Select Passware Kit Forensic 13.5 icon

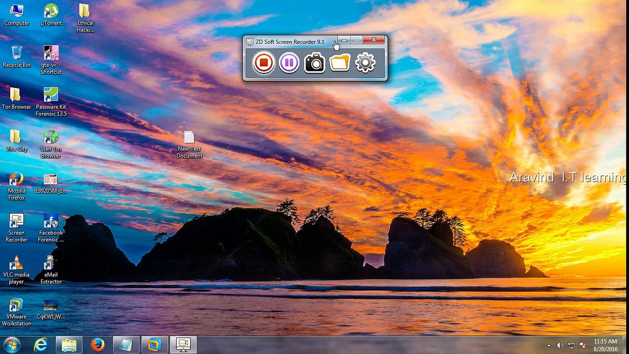[51, 102]
